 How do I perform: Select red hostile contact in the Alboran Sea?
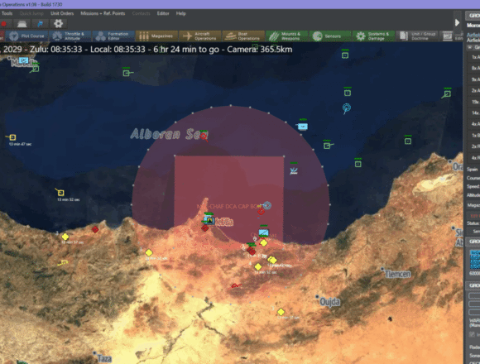point(204,136)
